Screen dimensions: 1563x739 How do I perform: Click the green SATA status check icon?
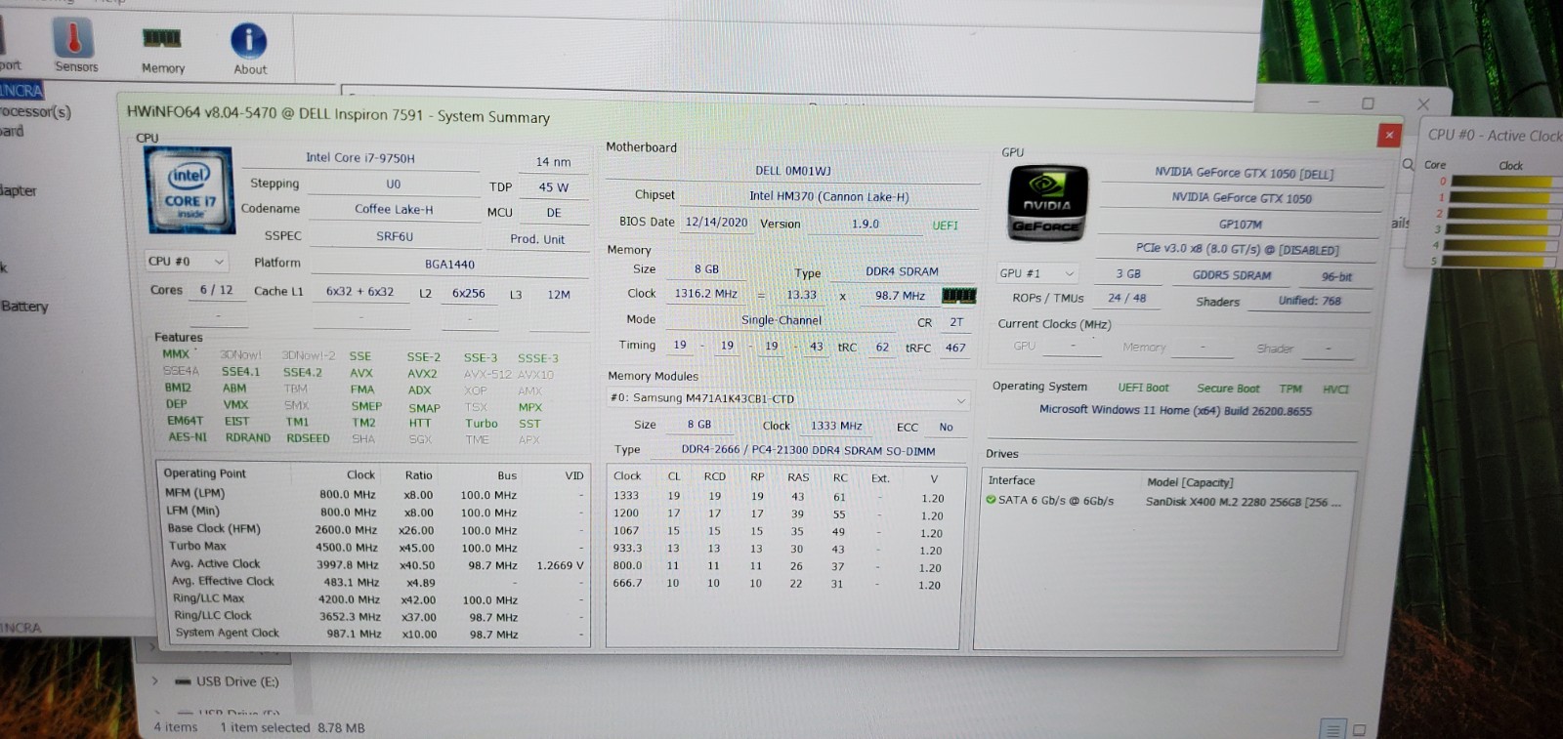click(x=991, y=500)
